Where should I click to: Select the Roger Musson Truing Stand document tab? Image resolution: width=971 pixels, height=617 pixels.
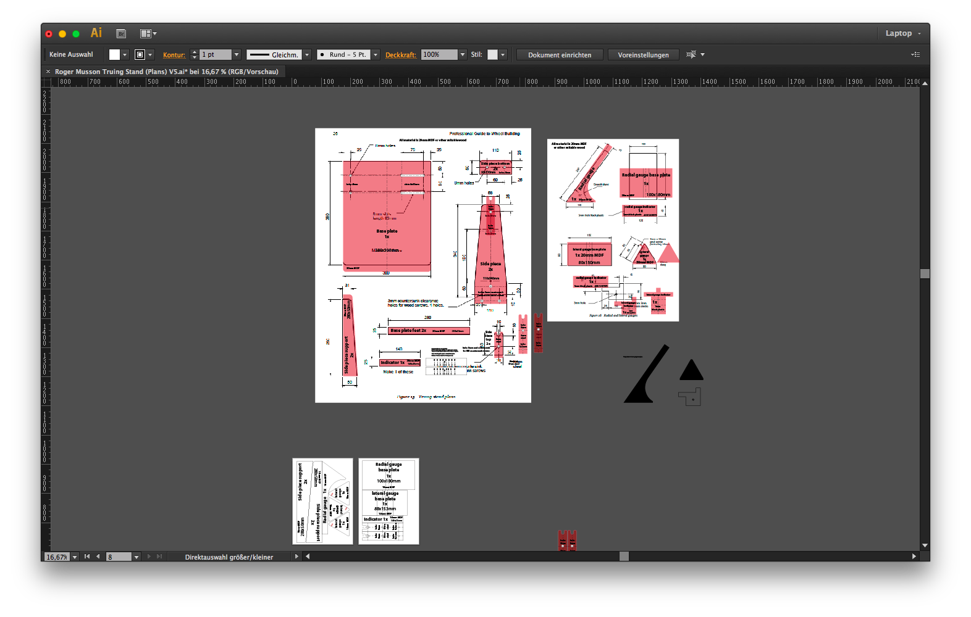(166, 72)
